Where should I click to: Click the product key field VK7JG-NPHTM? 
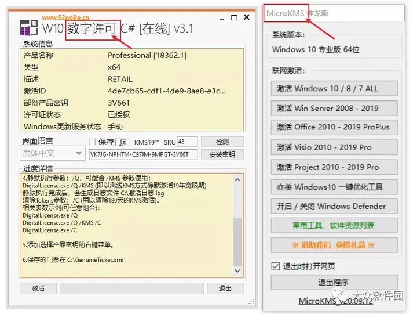coord(143,154)
